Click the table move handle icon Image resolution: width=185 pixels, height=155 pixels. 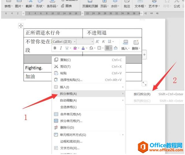pos(21,26)
